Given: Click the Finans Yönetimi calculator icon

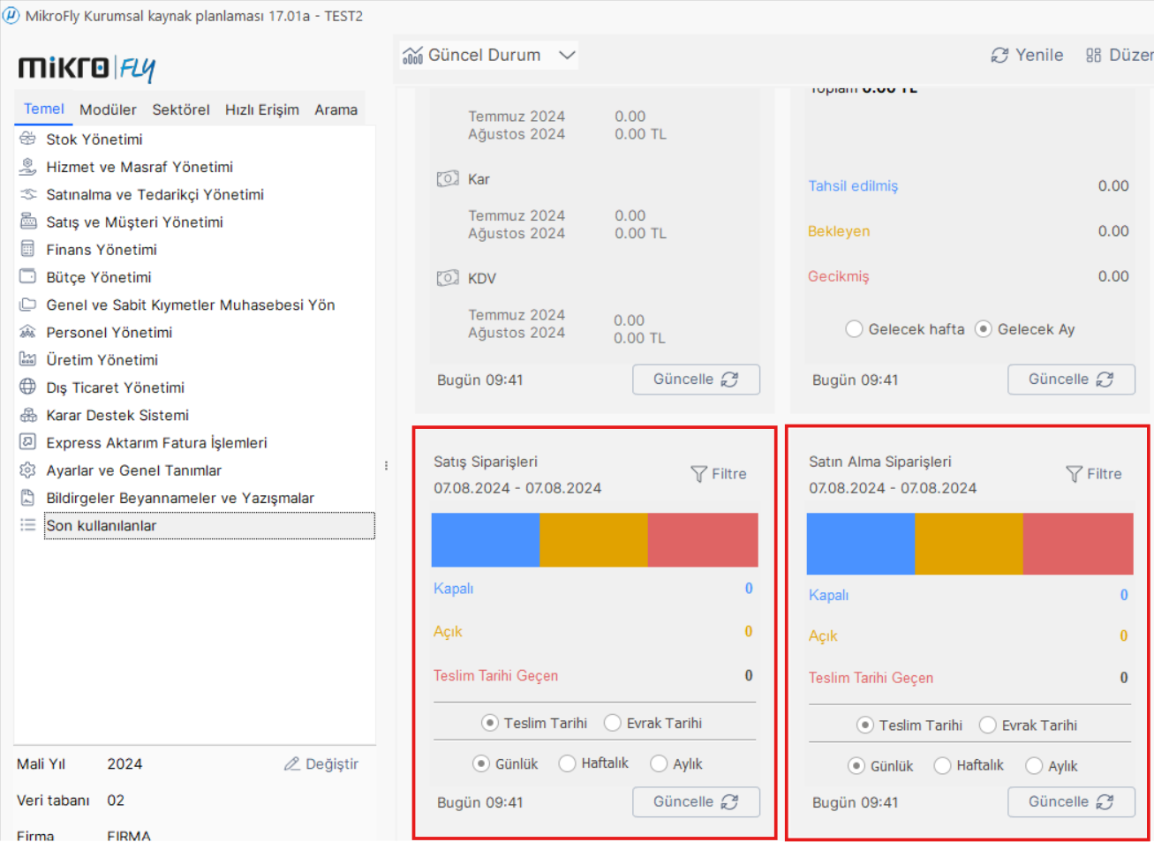Looking at the screenshot, I should click(28, 249).
